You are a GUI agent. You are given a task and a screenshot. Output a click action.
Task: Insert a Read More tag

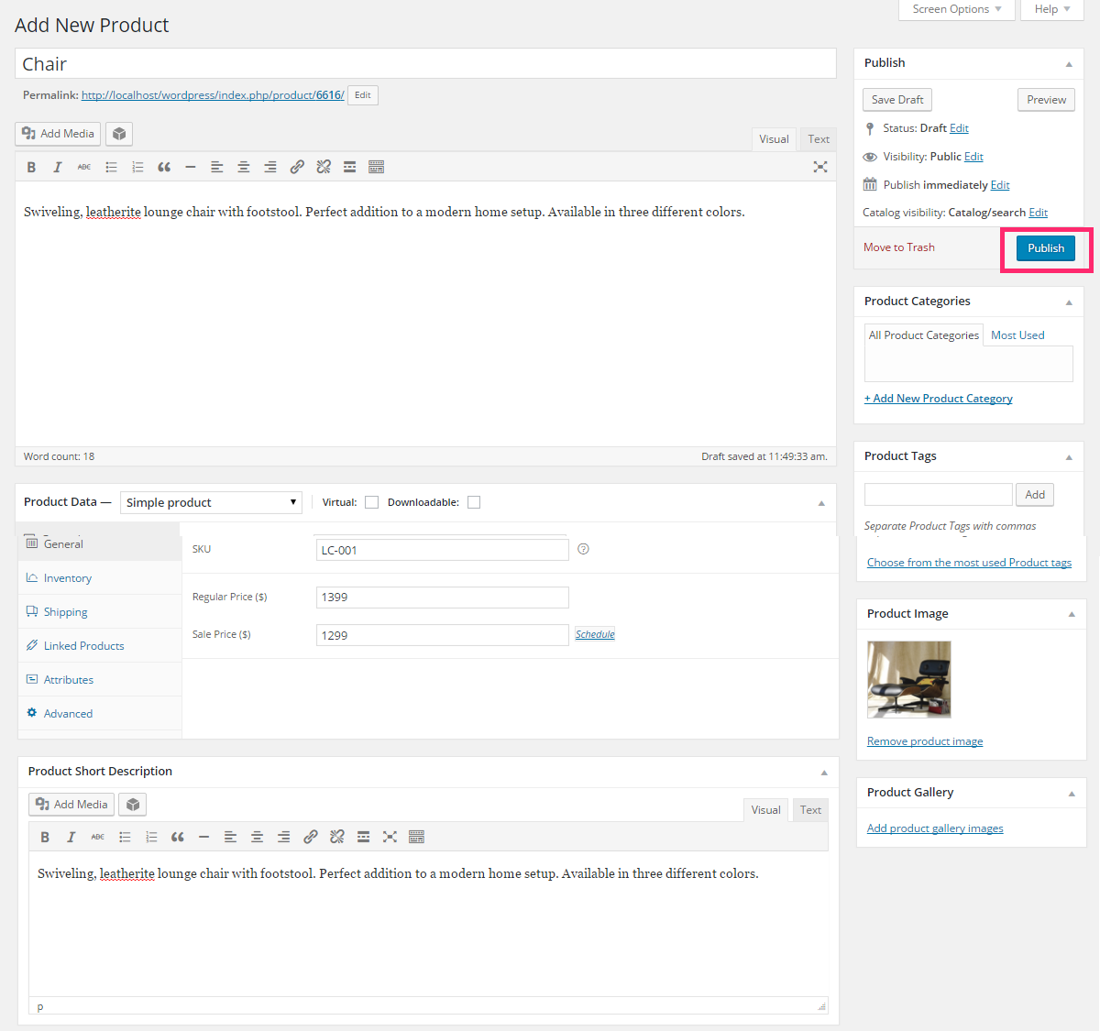(x=349, y=166)
